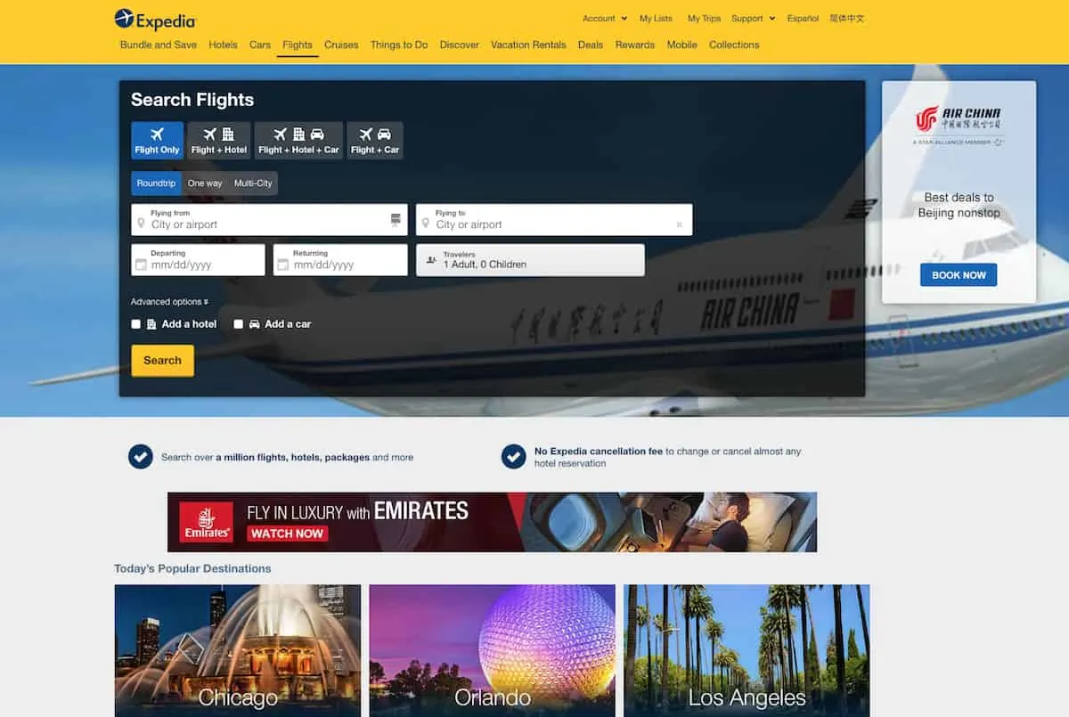Click the Flying from input field

[269, 220]
